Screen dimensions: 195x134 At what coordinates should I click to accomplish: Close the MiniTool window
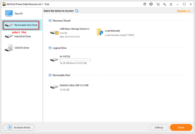point(191,4)
